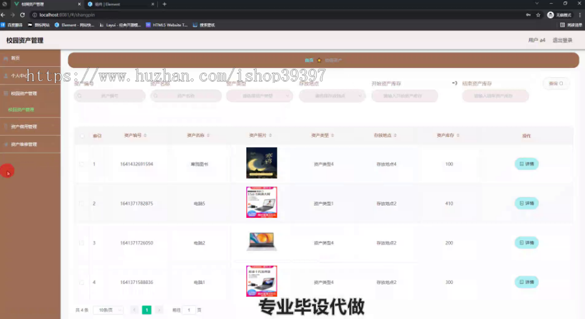This screenshot has height=319, width=585.
Task: Click the 退出登录 link
Action: 562,40
